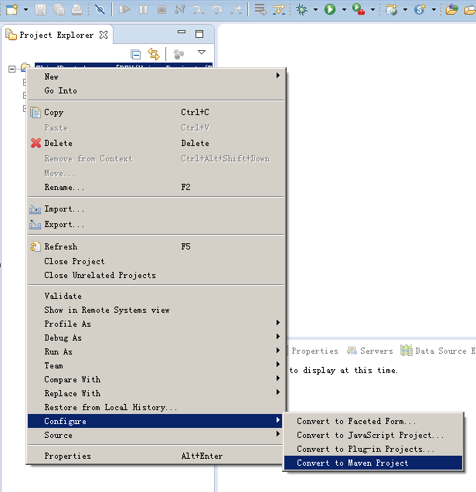The width and height of the screenshot is (476, 492).
Task: Click the Resume debug icon
Action: [124, 10]
